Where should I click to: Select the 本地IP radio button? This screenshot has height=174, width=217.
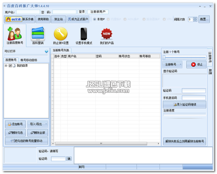coord(95,19)
